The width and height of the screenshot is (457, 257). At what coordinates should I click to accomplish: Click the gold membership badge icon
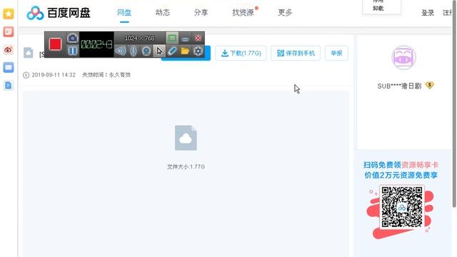(430, 85)
